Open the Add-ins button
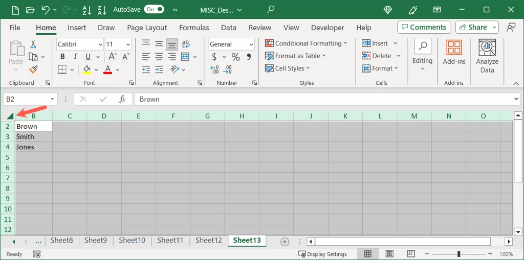This screenshot has width=524, height=260. [x=454, y=53]
